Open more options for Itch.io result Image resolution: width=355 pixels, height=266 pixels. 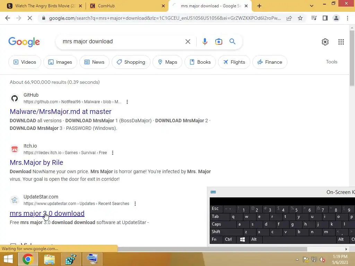point(113,153)
